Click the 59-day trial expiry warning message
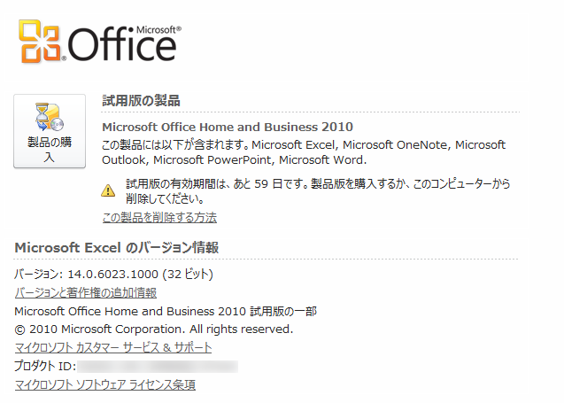 (319, 191)
